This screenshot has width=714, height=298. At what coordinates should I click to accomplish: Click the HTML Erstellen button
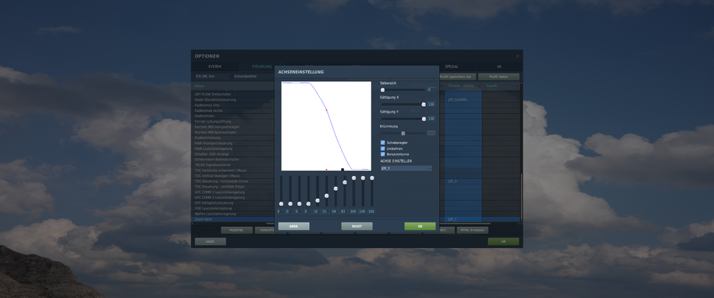click(473, 230)
